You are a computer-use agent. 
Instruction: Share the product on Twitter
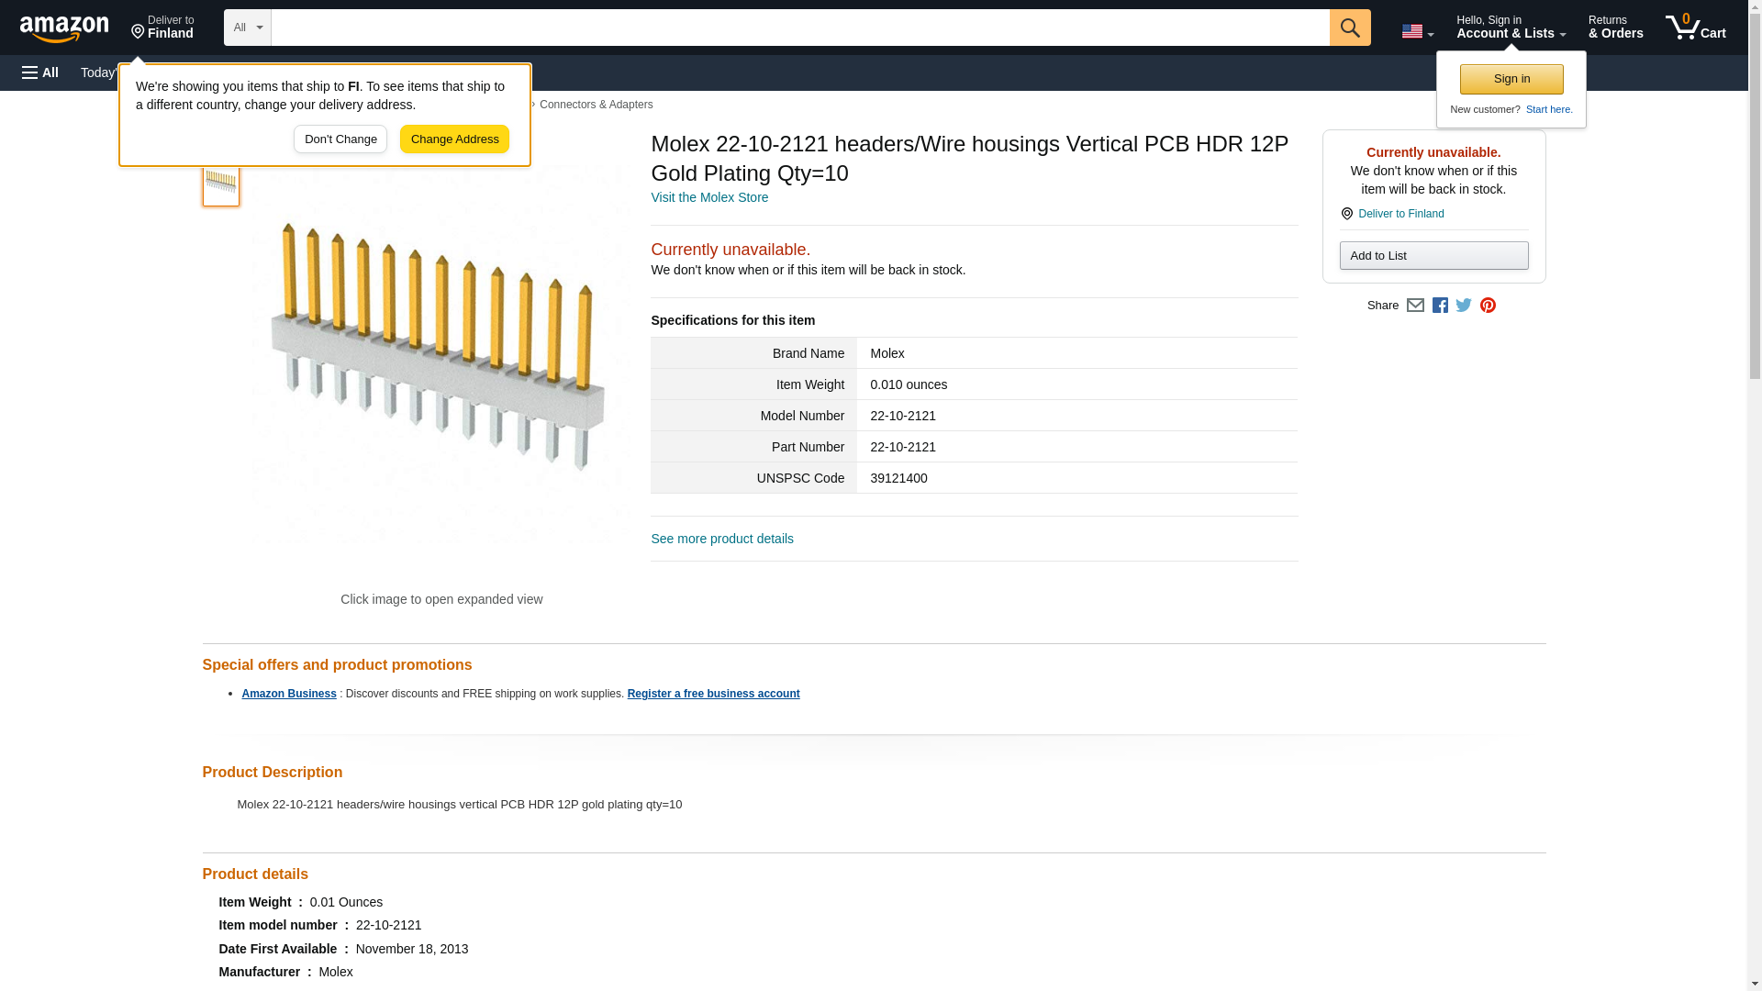pyautogui.click(x=1464, y=306)
